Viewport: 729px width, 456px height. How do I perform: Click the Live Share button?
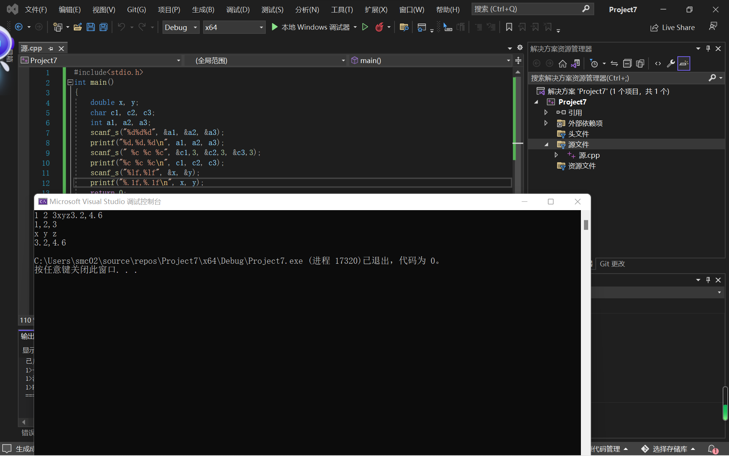[x=672, y=27]
